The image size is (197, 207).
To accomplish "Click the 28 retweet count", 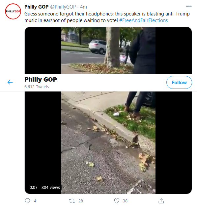I will tap(81, 201).
